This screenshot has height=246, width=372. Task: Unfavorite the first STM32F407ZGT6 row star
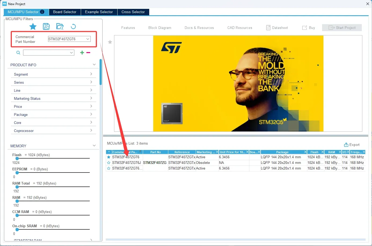pos(109,157)
